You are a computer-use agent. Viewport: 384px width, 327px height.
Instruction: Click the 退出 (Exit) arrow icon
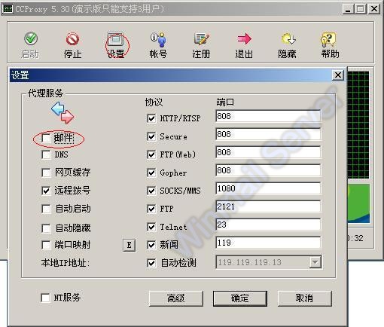[244, 38]
